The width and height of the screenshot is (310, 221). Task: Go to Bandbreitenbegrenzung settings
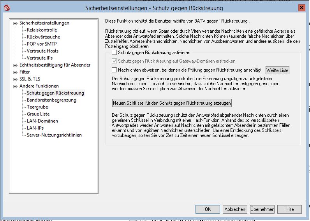click(51, 100)
